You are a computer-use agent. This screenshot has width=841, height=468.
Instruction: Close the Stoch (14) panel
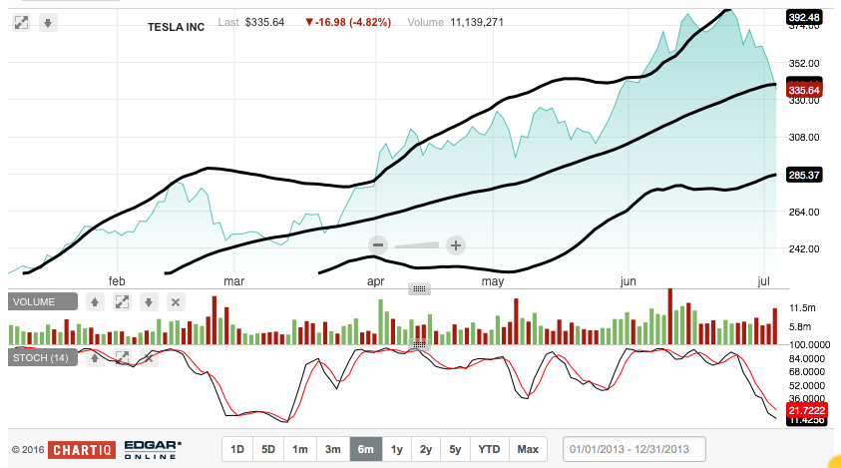coord(149,357)
